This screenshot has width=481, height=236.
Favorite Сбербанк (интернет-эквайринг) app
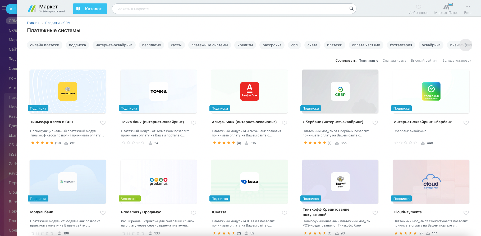point(375,122)
